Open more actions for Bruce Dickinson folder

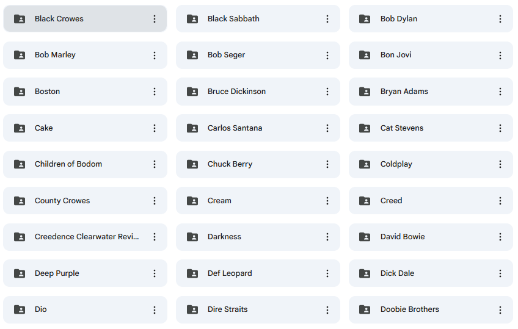click(327, 92)
